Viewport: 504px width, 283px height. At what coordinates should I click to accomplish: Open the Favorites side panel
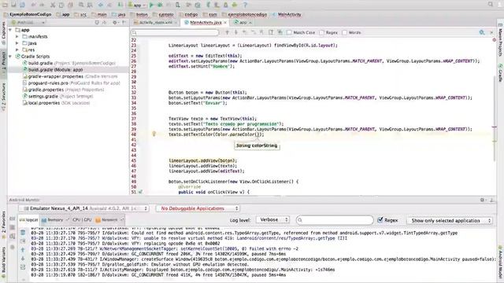coord(3,225)
